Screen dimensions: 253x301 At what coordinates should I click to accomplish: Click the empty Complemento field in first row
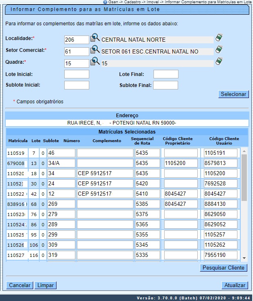point(104,153)
